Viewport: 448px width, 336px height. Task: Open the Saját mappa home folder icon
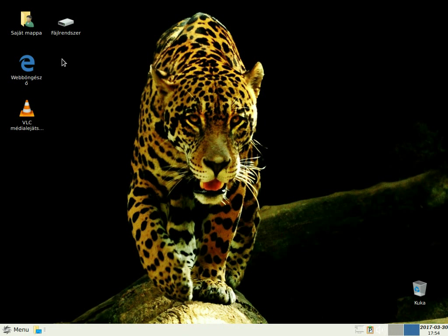coord(27,20)
